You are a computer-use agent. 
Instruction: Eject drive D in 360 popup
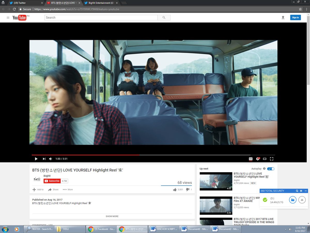(302, 200)
